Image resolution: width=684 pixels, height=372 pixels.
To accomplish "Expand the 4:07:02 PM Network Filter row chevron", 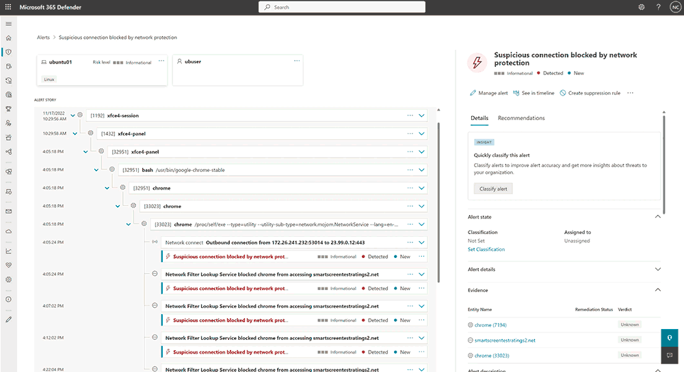I will (421, 306).
